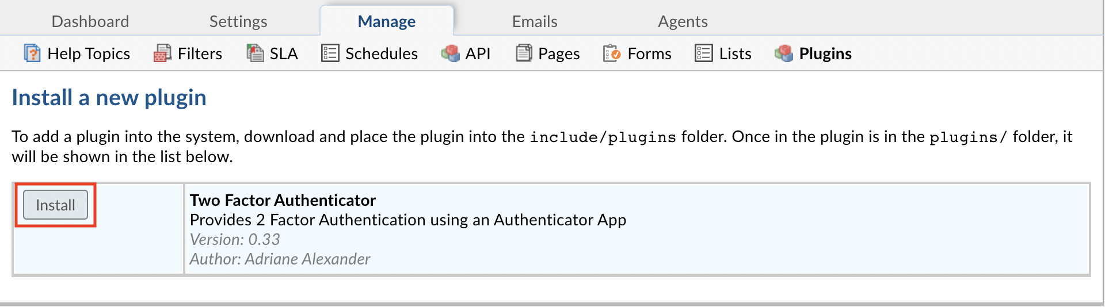Screen dimensions: 1105x307
Task: Click the Lists icon
Action: 704,53
